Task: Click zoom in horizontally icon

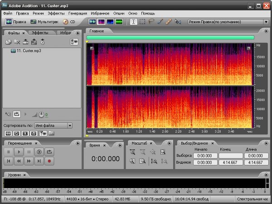Action: [x=132, y=152]
